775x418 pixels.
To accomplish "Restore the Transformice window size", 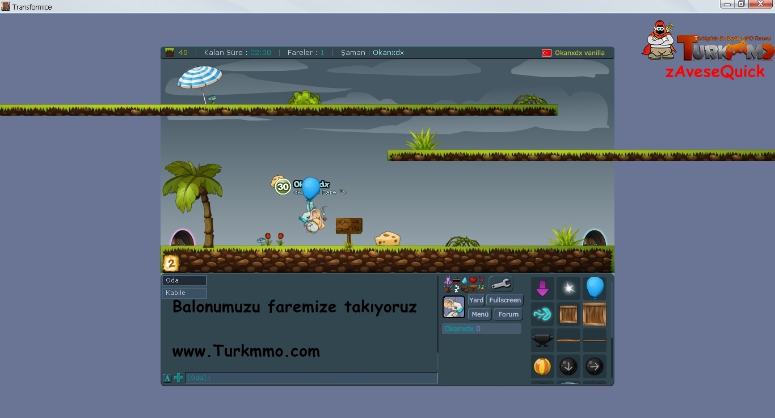I will pos(741,4).
